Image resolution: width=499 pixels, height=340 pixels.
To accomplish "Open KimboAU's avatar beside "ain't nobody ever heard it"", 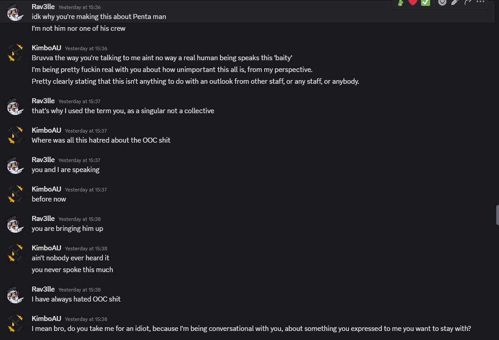I will coord(15,253).
